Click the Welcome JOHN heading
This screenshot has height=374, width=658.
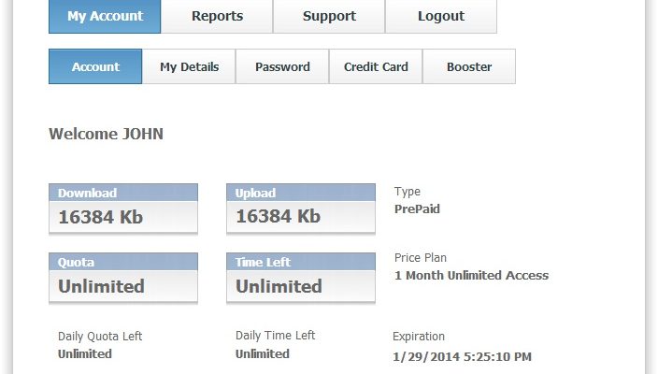click(x=107, y=134)
